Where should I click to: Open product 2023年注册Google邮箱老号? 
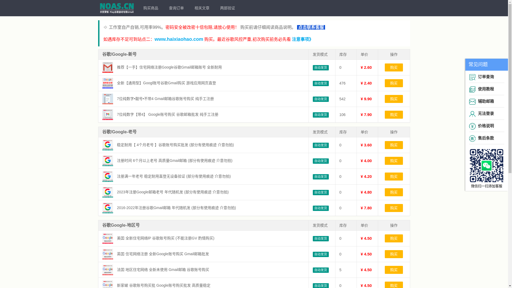173,192
